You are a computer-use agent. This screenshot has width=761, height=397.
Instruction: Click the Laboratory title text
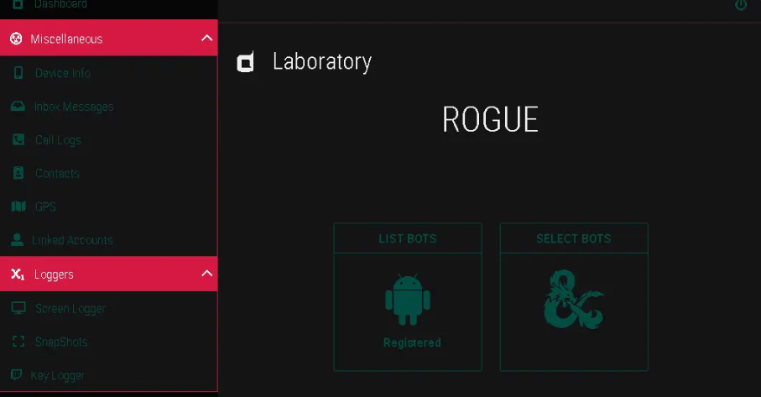(x=322, y=61)
